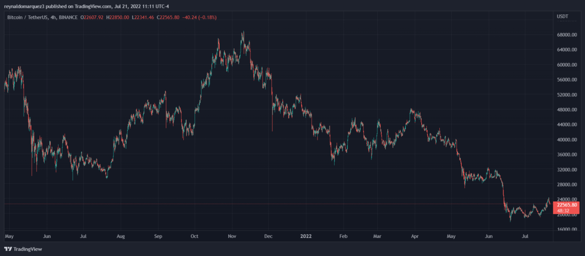Select the USDT currency label above price axis
This screenshot has width=585, height=256.
(563, 17)
